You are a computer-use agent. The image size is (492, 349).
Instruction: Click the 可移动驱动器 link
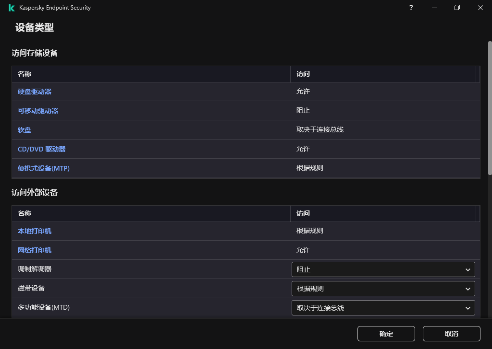[x=38, y=111]
